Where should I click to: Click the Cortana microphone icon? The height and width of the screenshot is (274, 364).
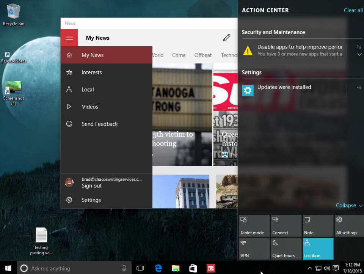coord(124,268)
